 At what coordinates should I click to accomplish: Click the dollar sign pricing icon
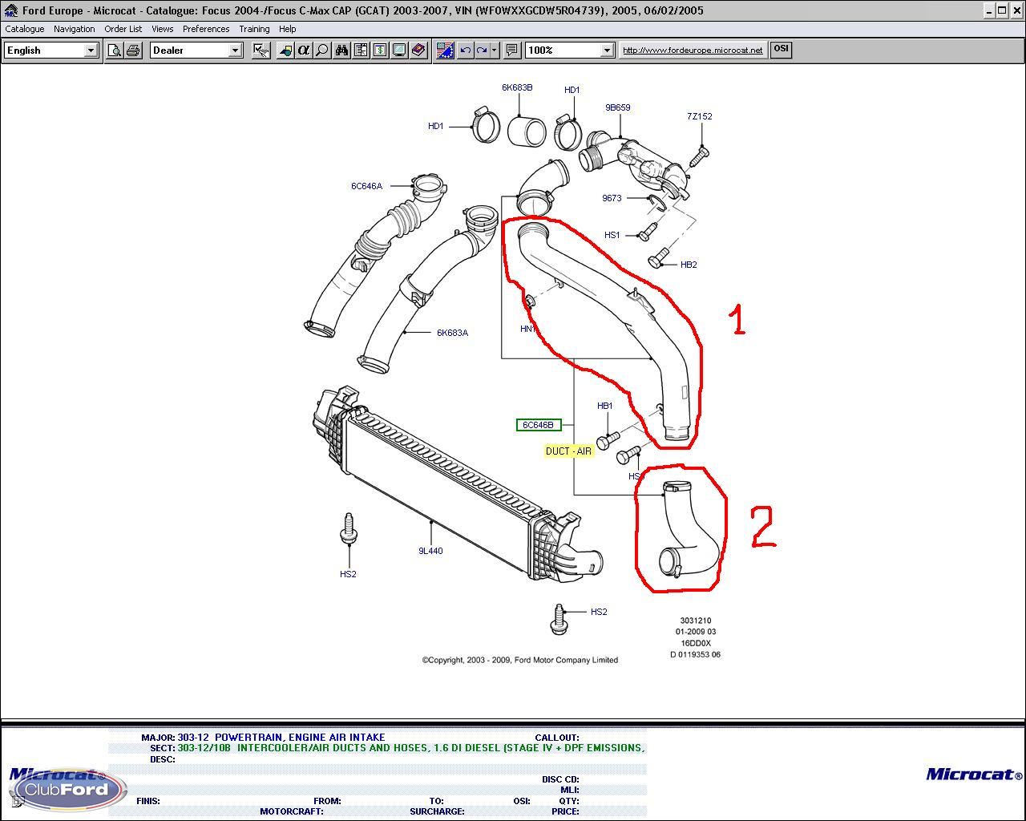380,50
